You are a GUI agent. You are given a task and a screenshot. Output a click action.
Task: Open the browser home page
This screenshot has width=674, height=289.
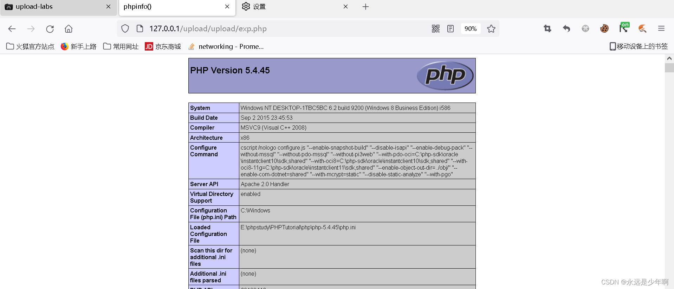point(69,29)
